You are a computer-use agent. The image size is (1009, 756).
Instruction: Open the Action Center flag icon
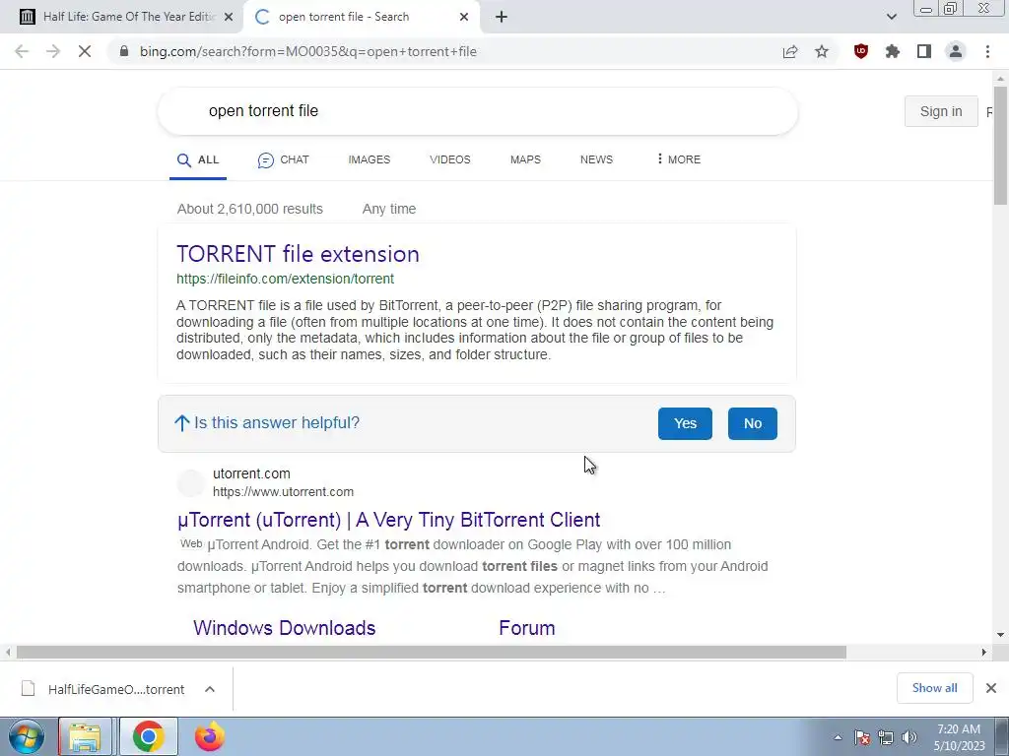pyautogui.click(x=862, y=737)
